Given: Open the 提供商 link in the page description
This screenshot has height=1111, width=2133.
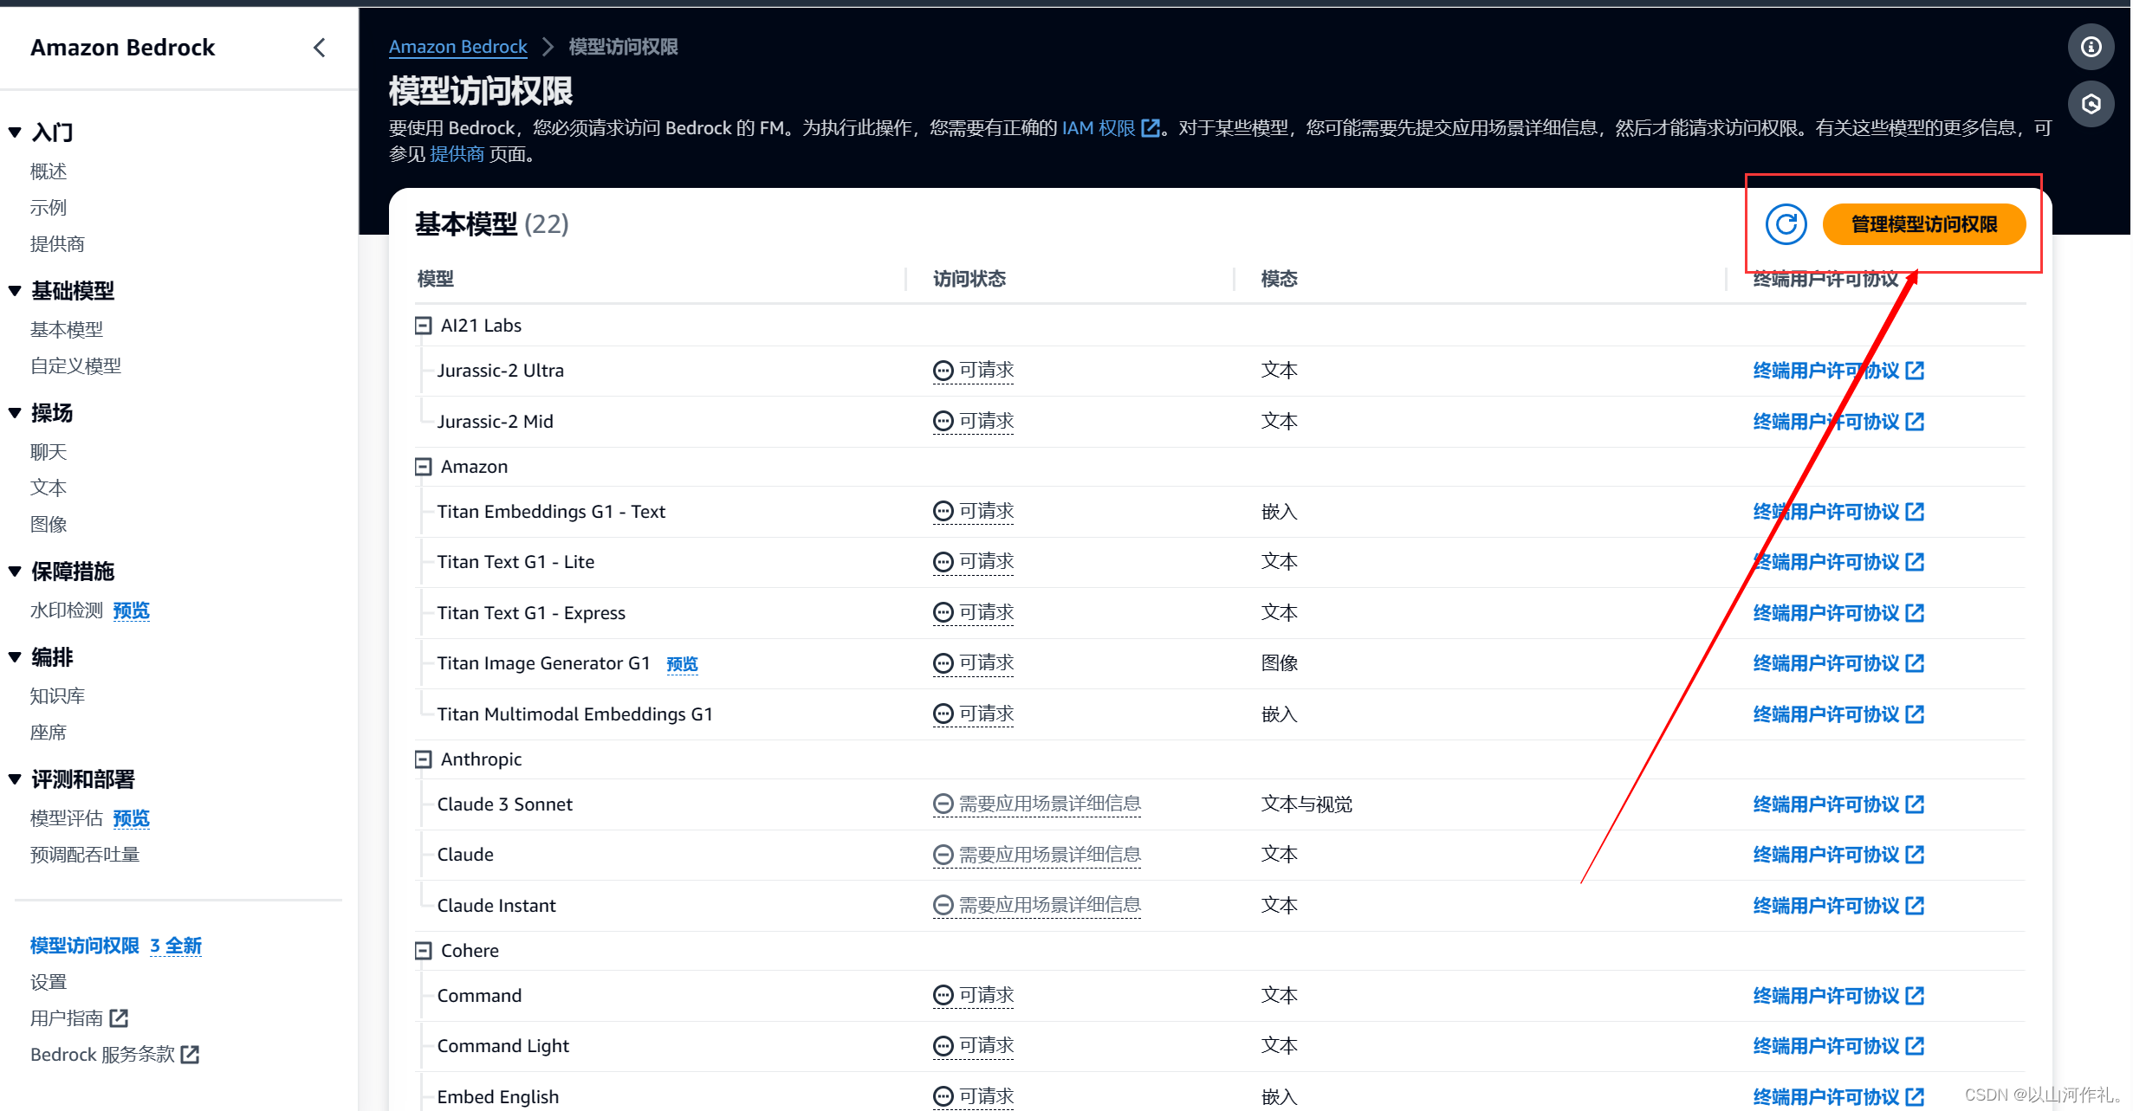Looking at the screenshot, I should (457, 154).
